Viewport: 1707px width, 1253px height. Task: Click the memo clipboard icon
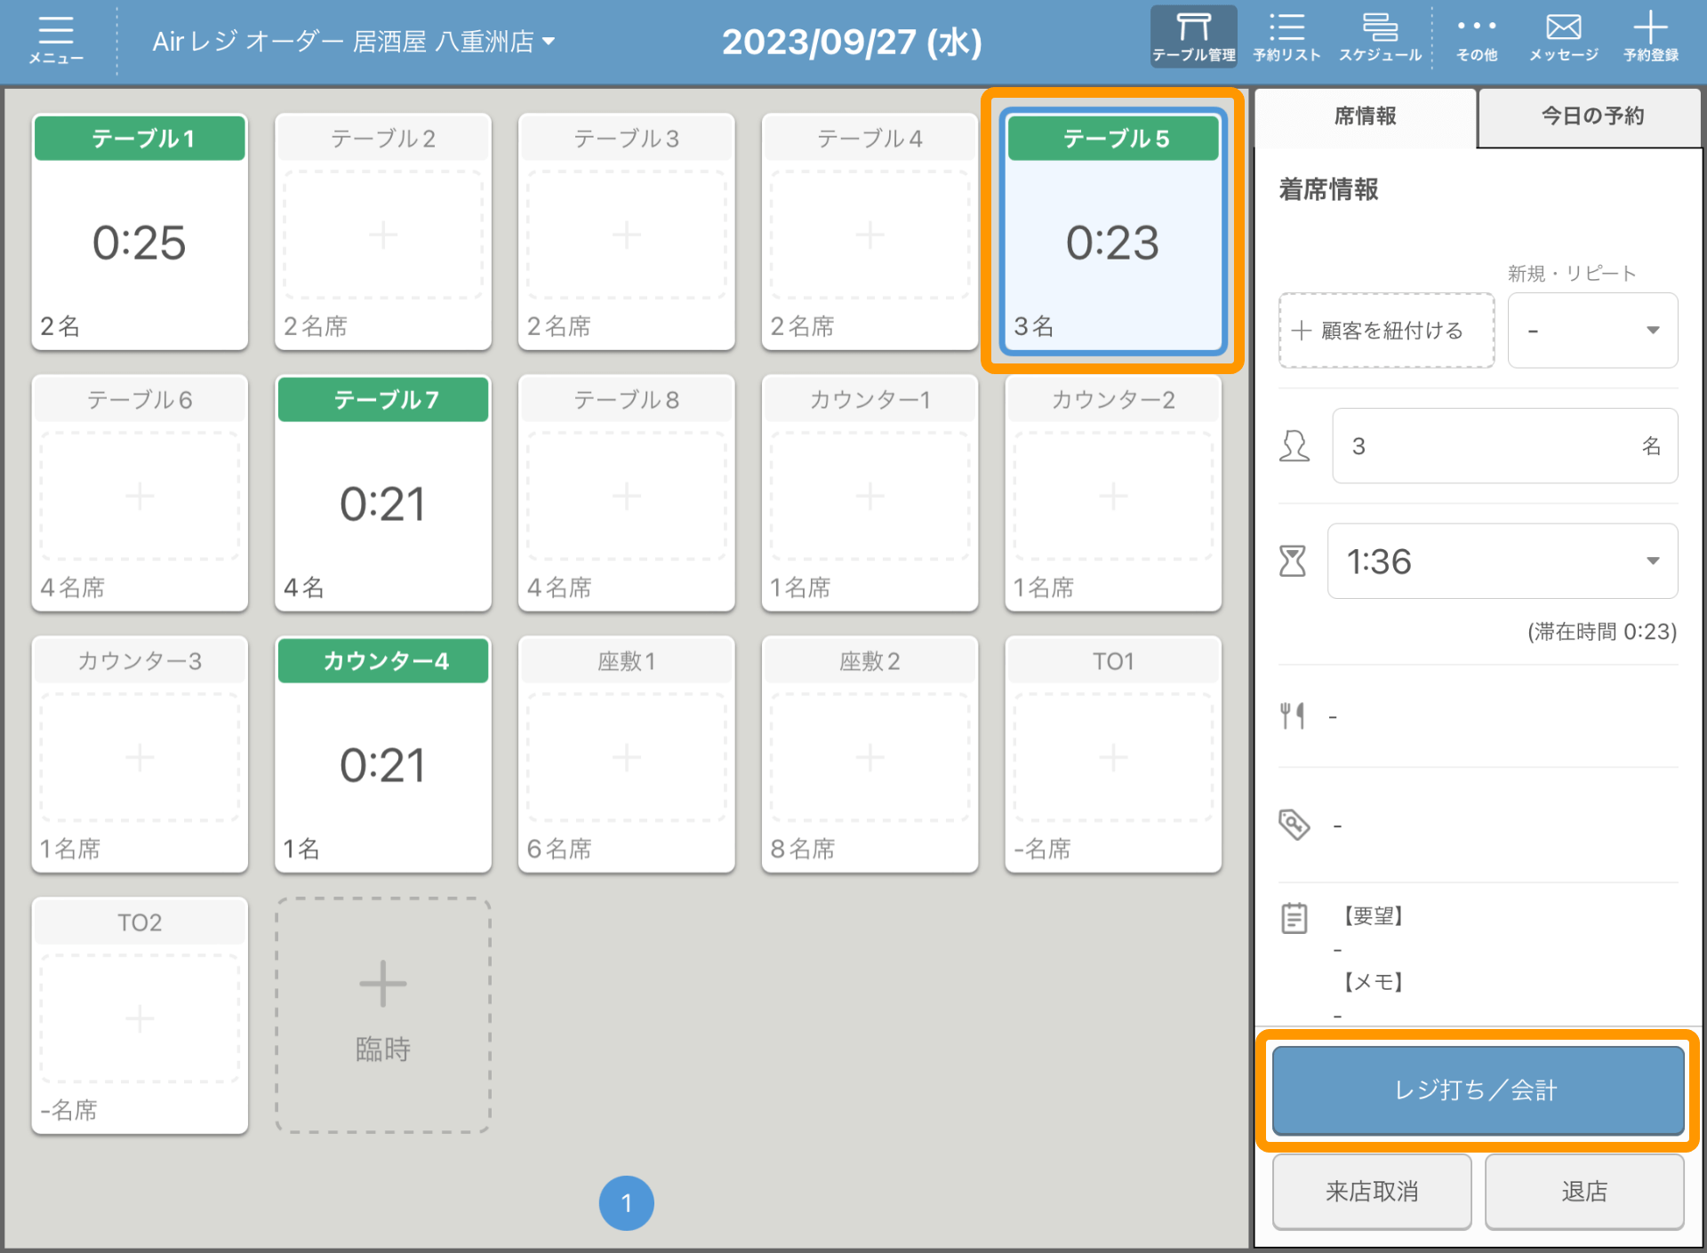(x=1294, y=918)
